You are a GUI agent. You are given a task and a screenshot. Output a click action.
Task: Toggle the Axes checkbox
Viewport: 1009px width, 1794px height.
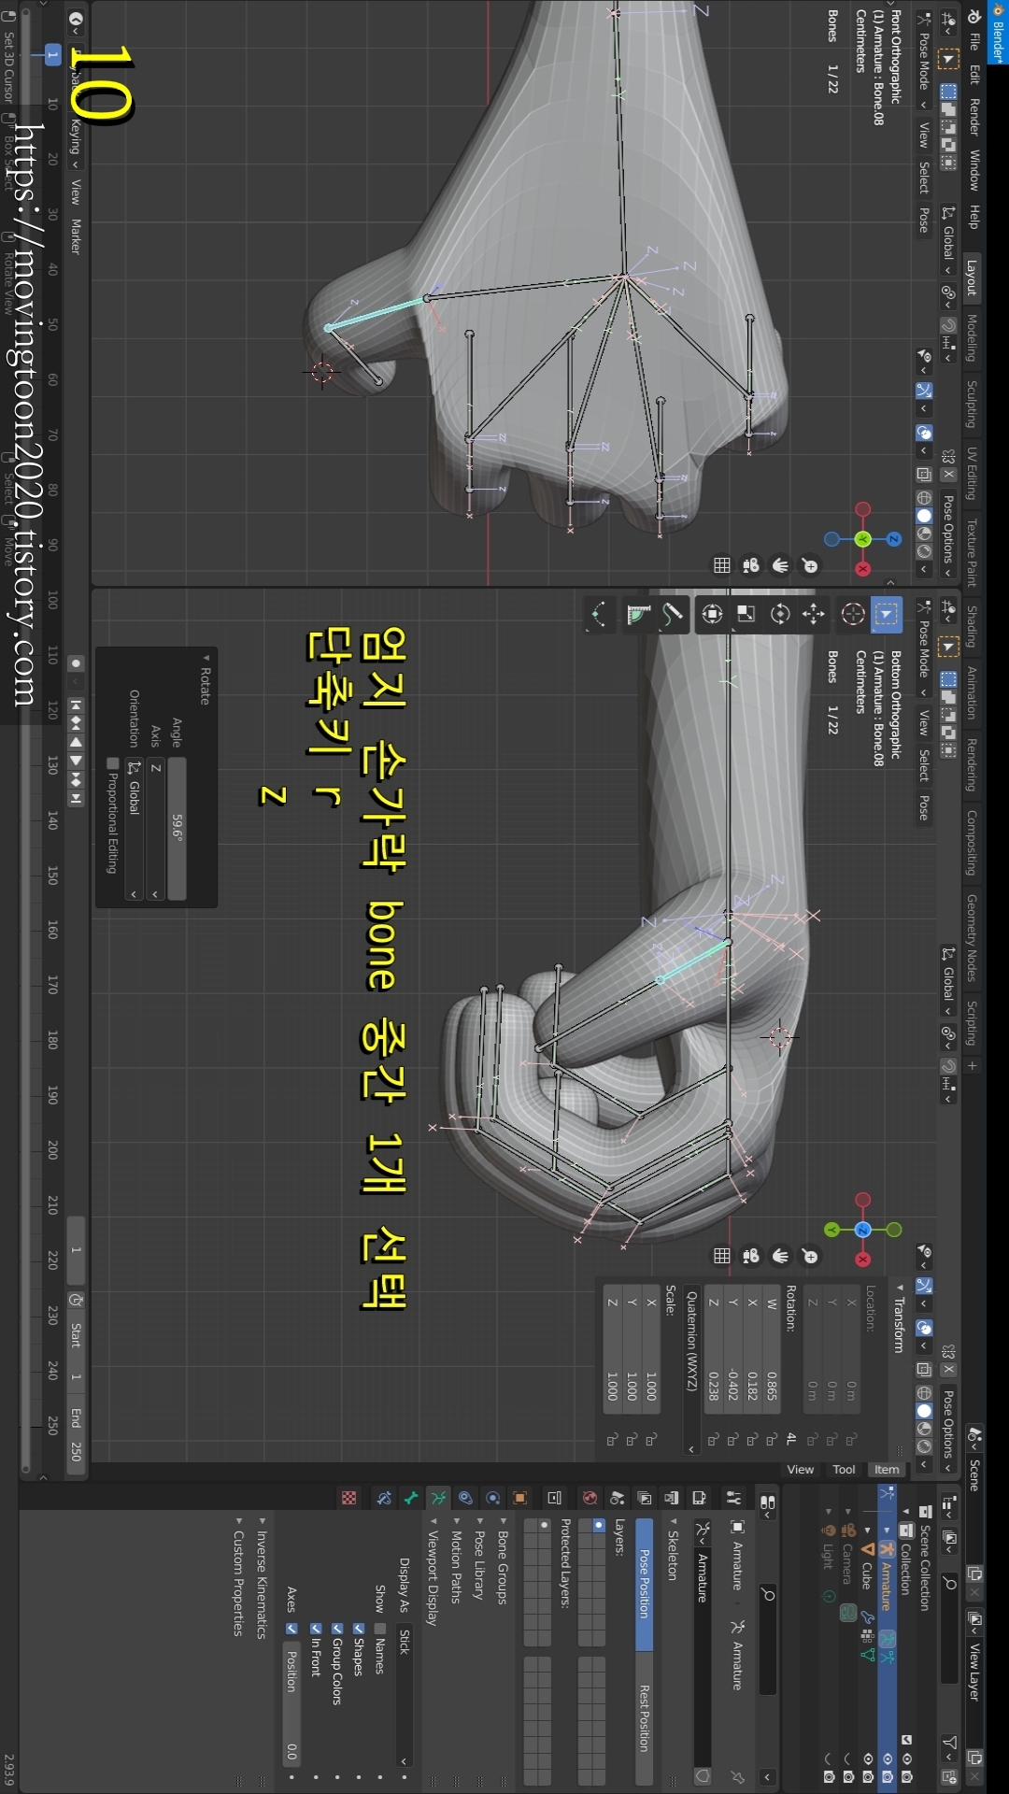[x=291, y=1629]
